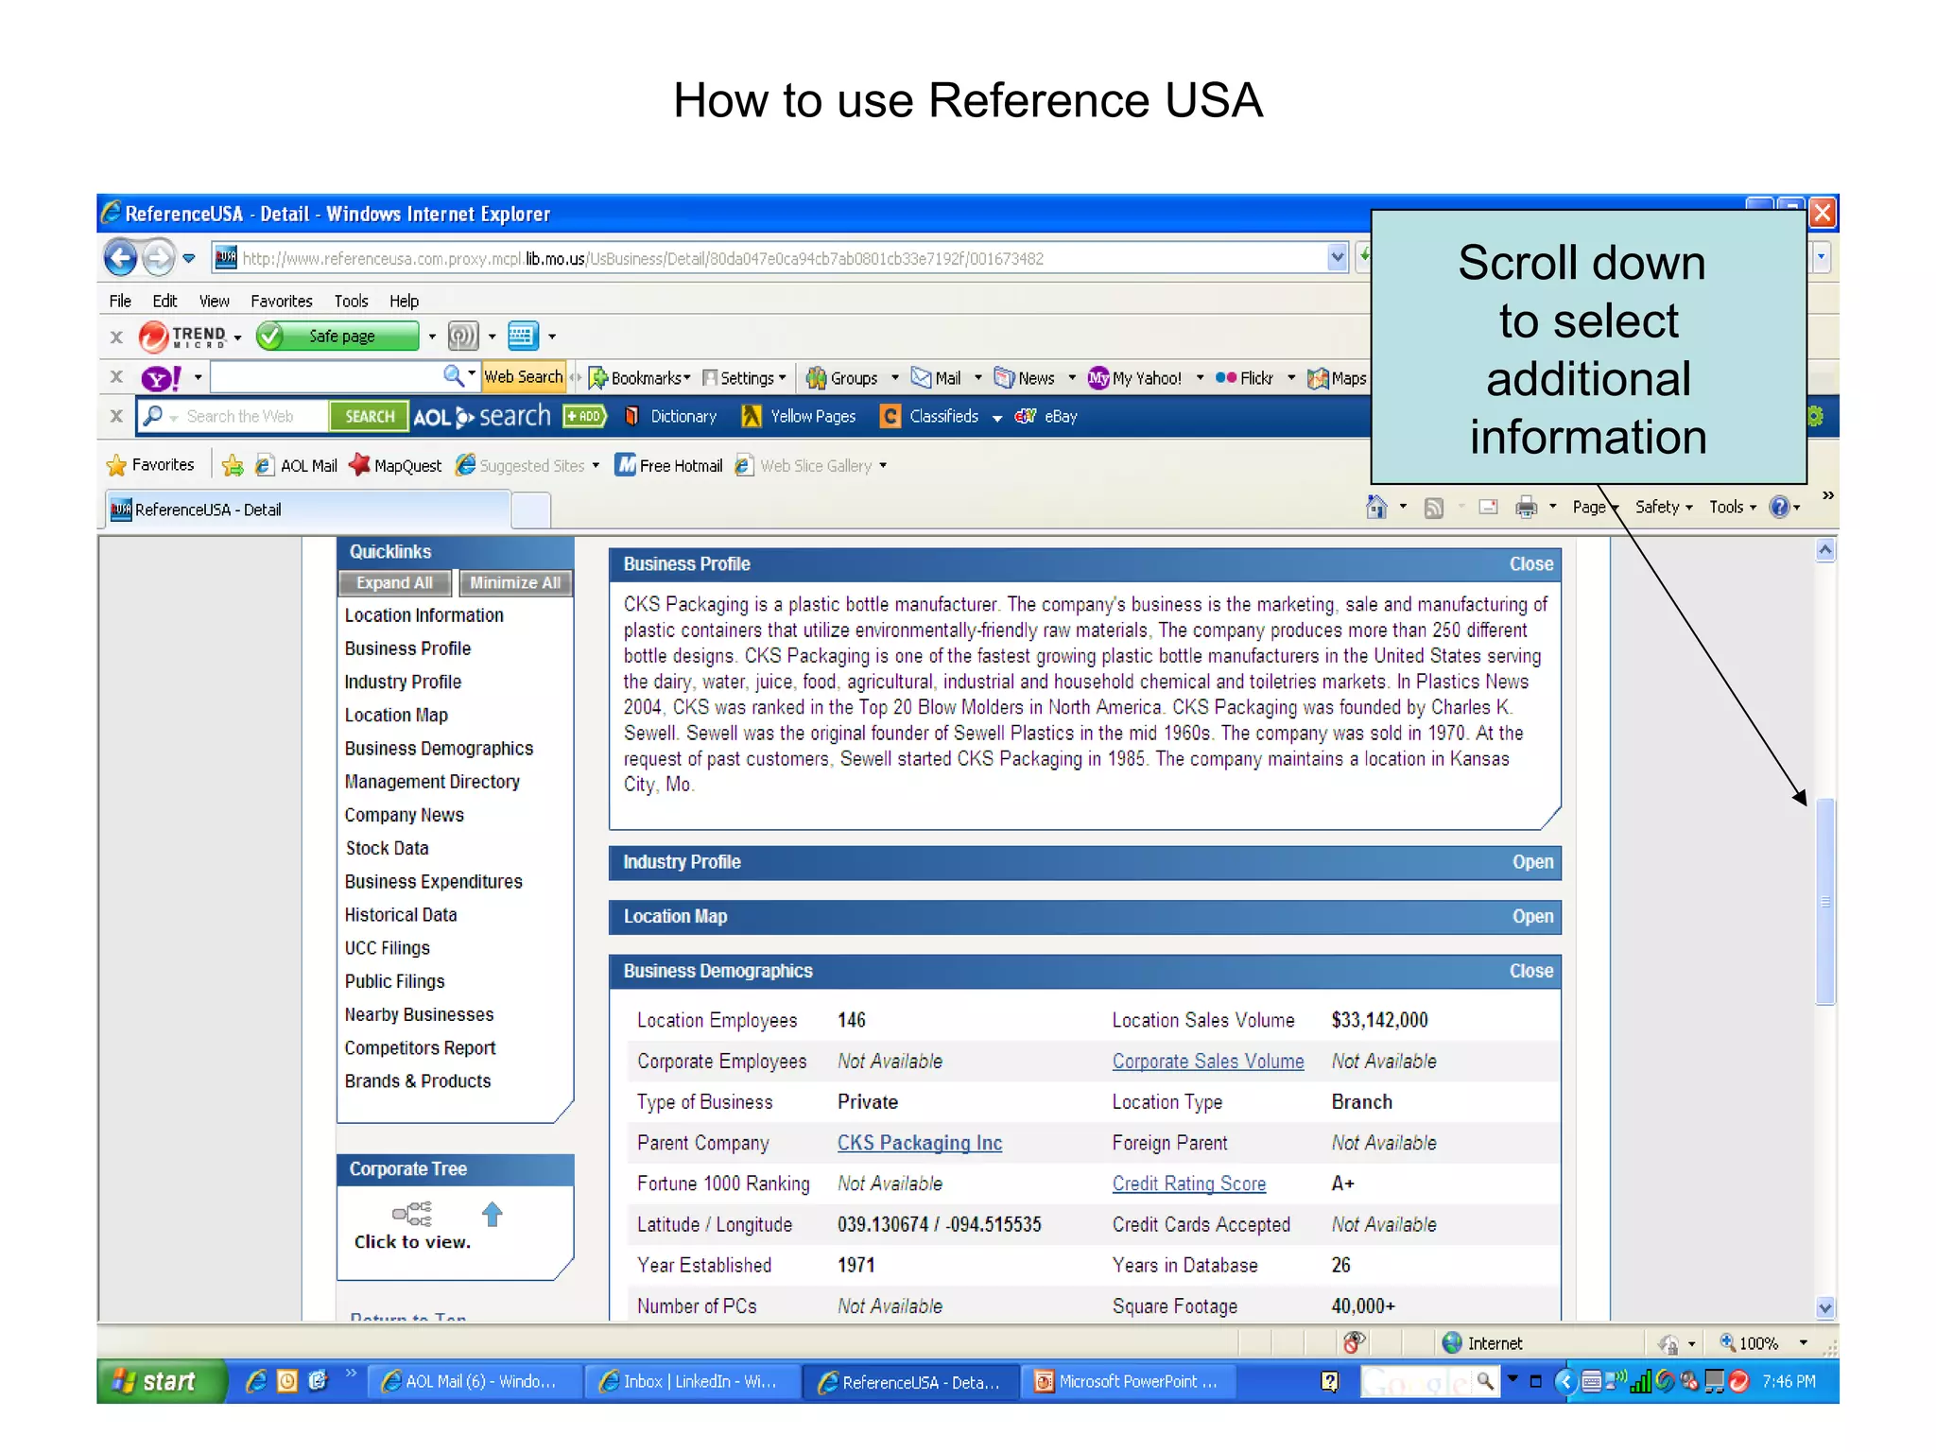
Task: Click the Windows start button
Action: point(161,1382)
